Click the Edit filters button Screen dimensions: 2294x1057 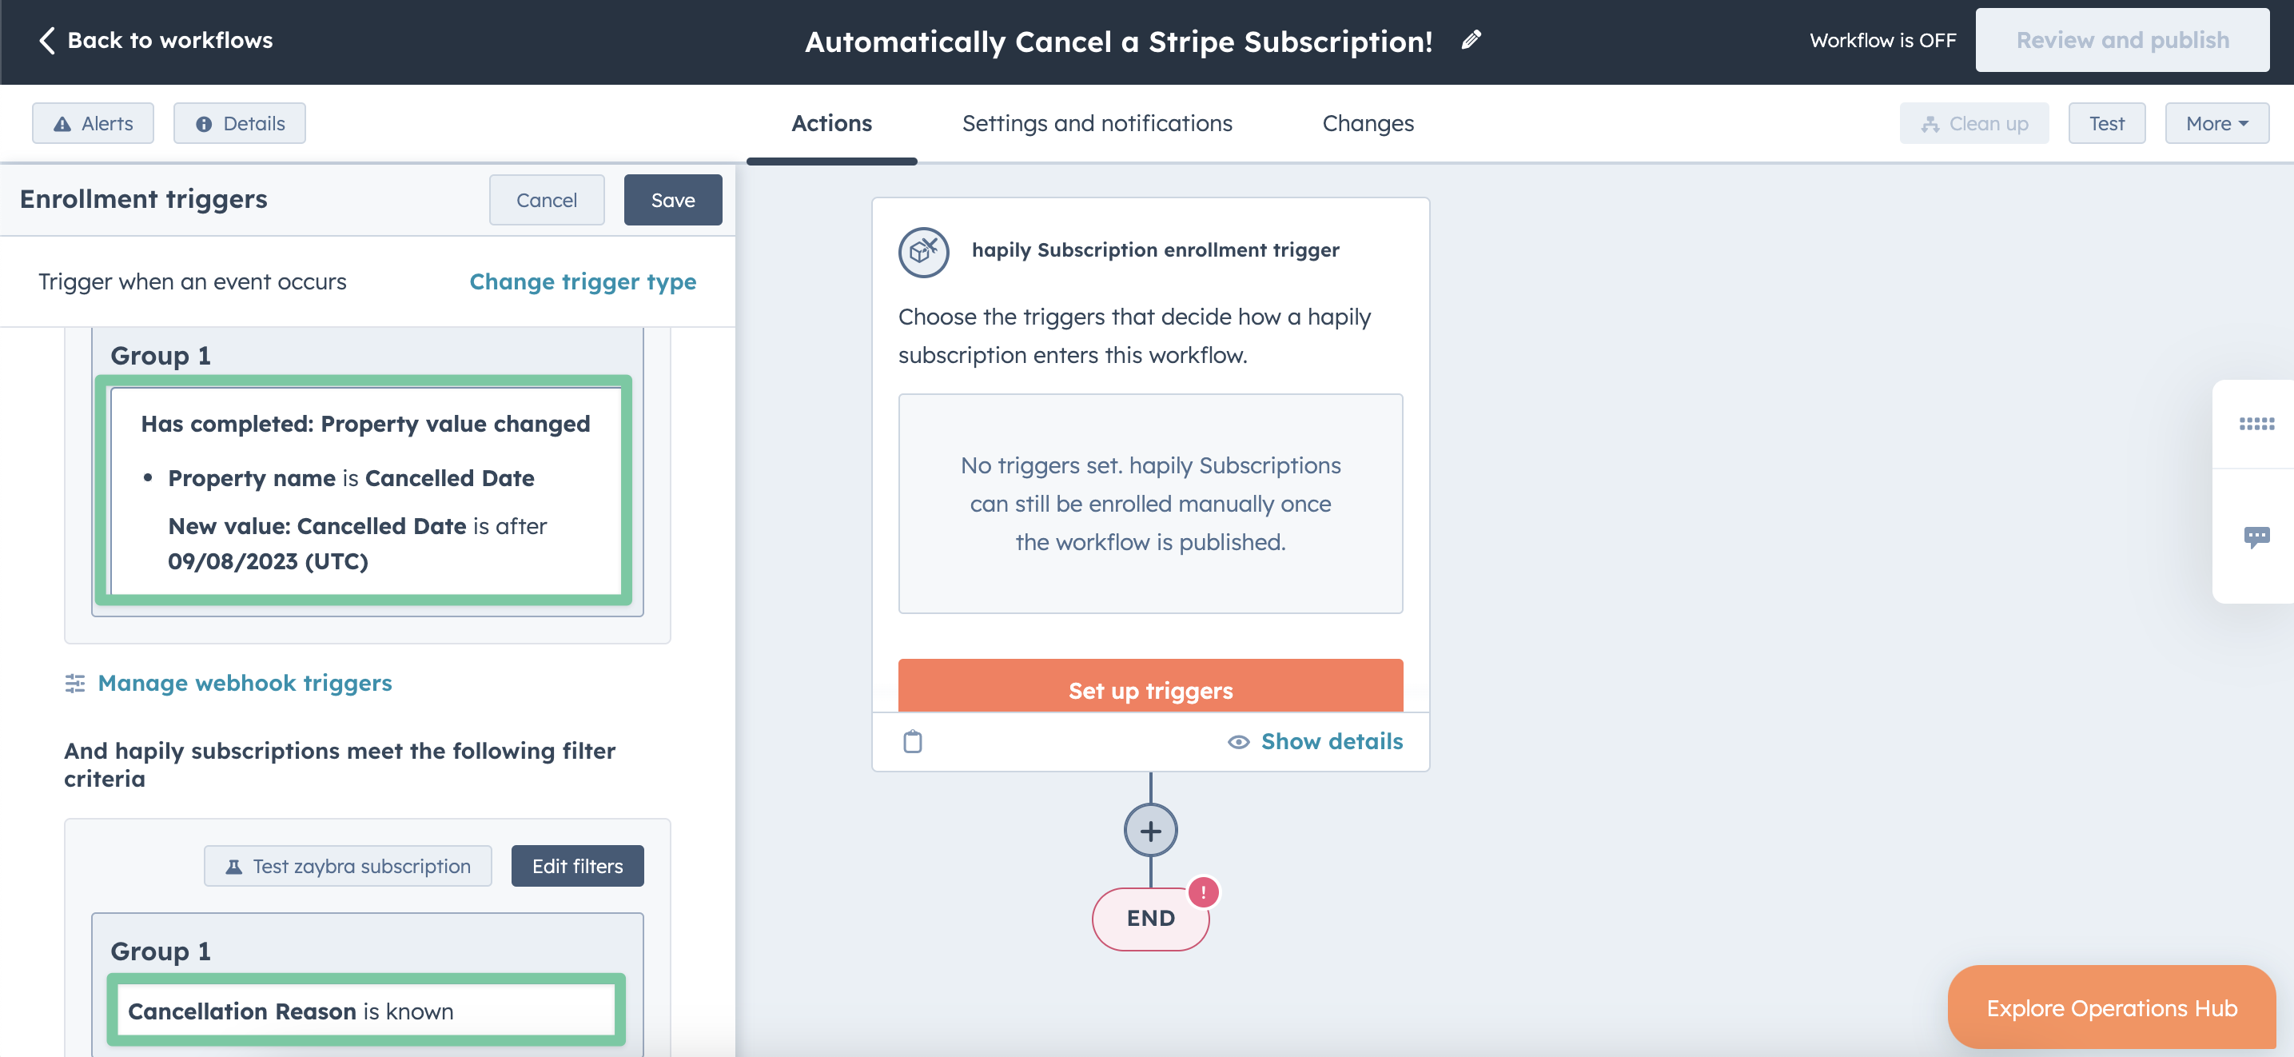point(577,866)
